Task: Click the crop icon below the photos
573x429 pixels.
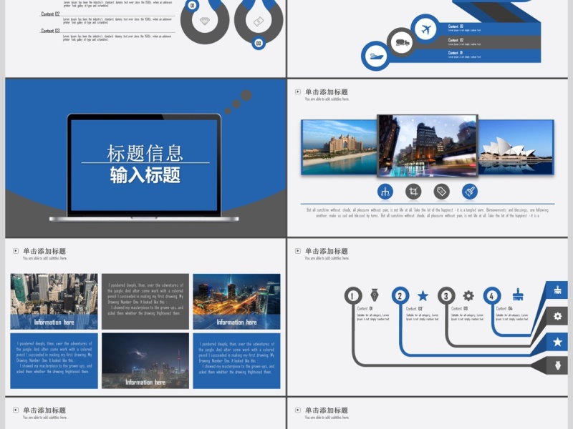Action: [413, 191]
